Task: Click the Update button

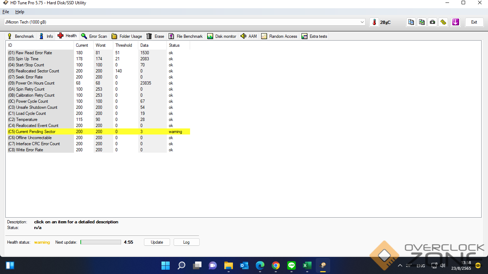Action: click(157, 242)
